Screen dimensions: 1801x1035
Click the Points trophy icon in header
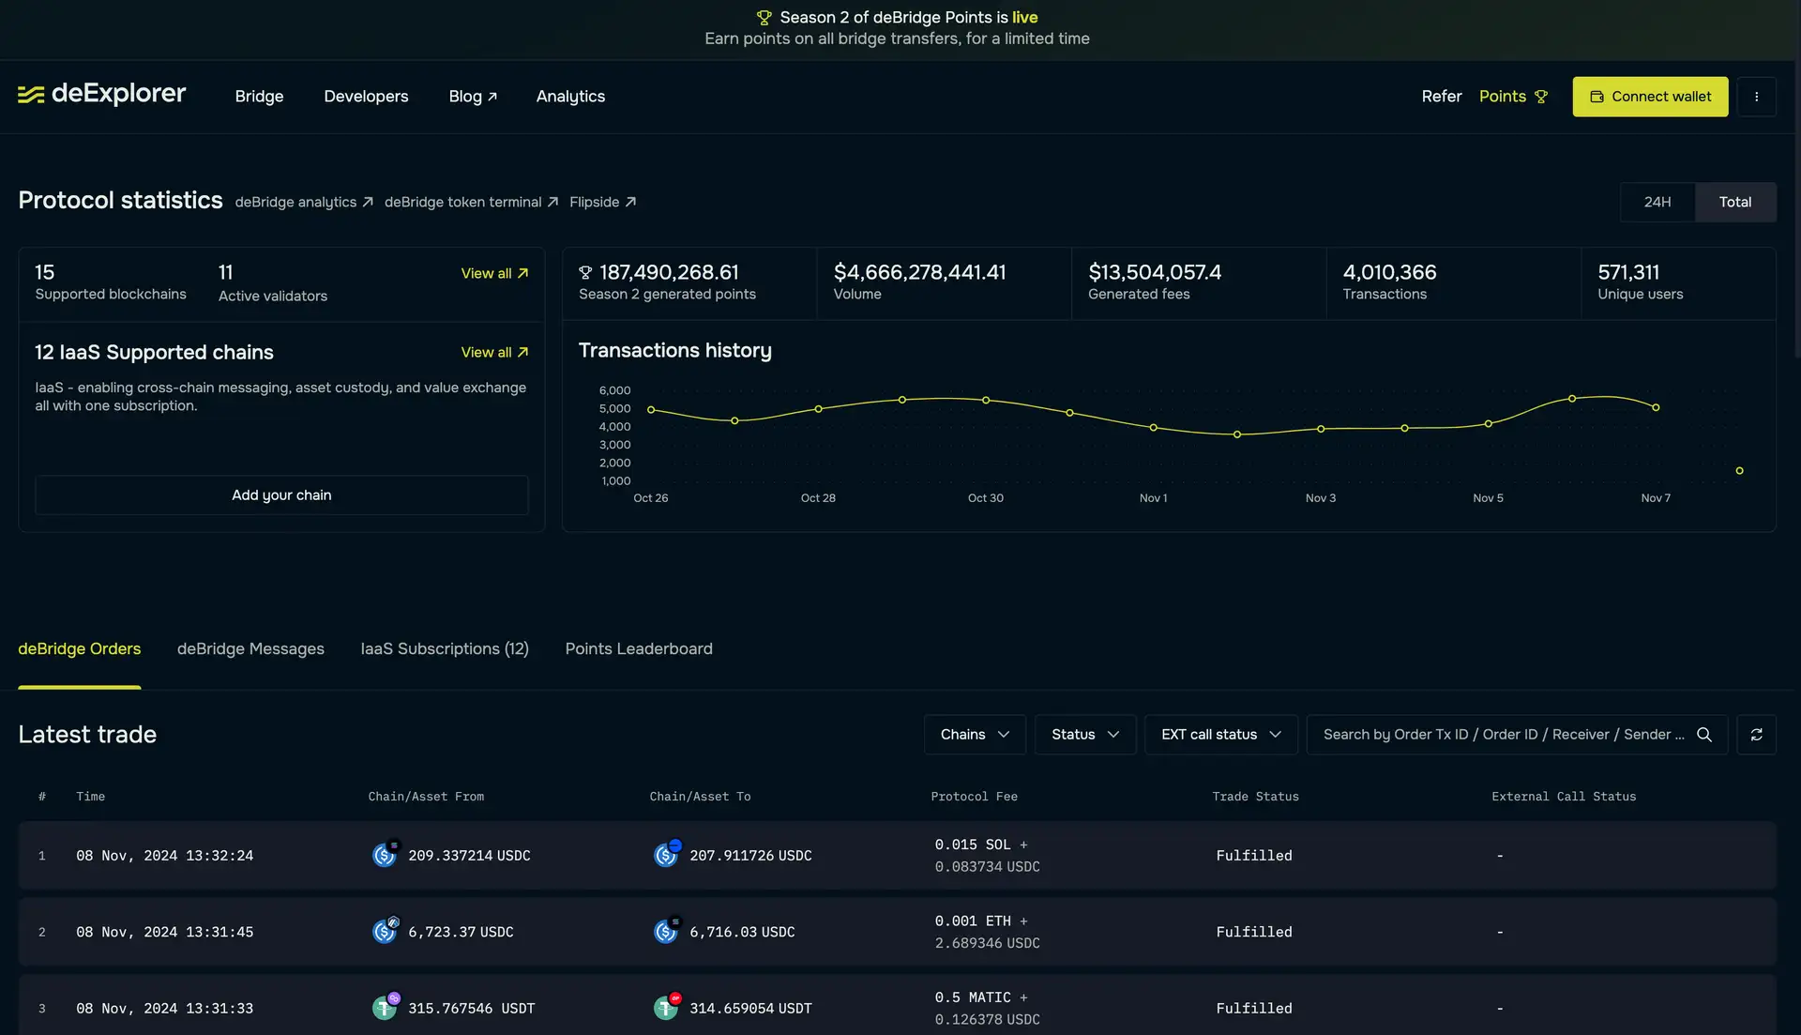pyautogui.click(x=1540, y=97)
